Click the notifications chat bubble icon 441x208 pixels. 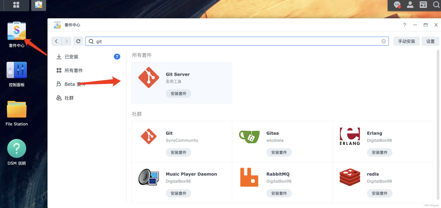397,5
